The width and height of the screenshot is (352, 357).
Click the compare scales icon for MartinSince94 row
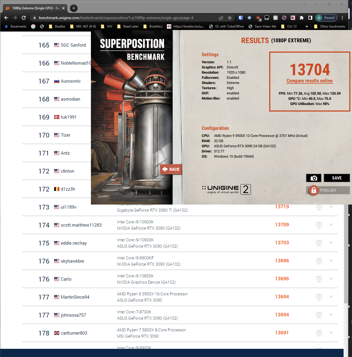(x=319, y=297)
